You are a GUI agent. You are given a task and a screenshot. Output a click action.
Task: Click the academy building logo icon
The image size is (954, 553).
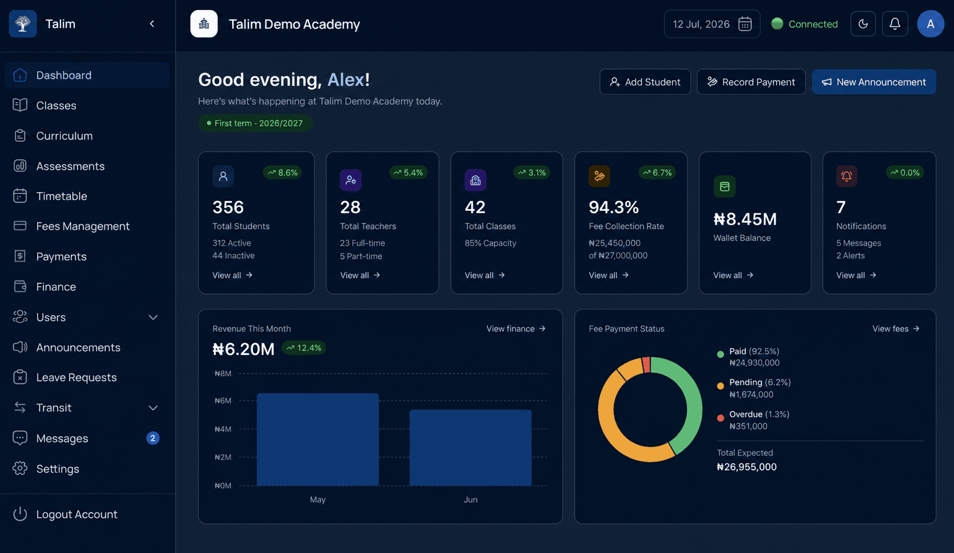click(x=204, y=24)
